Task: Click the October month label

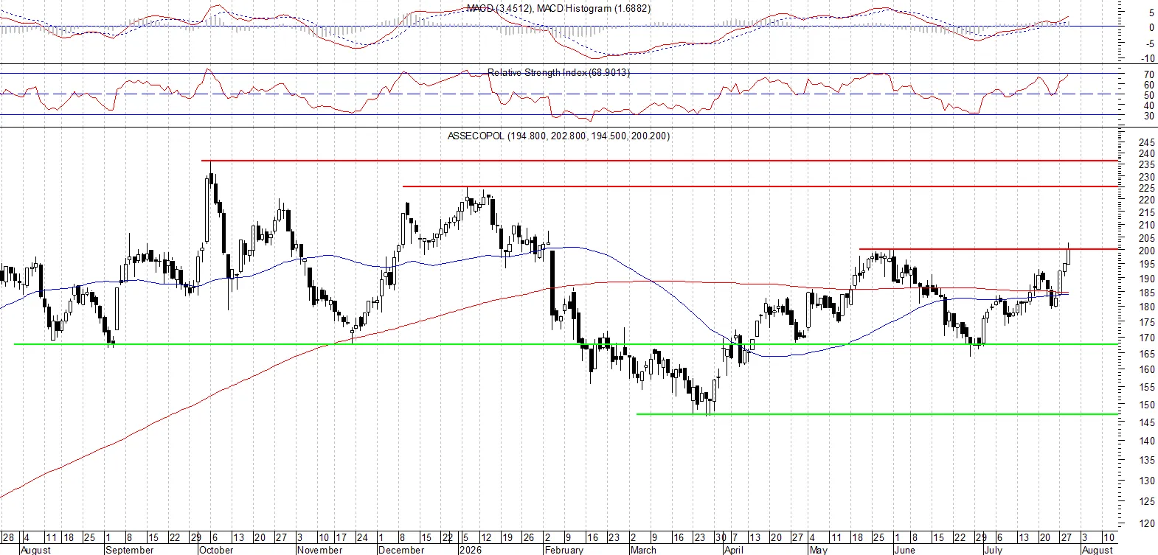Action: 216,550
